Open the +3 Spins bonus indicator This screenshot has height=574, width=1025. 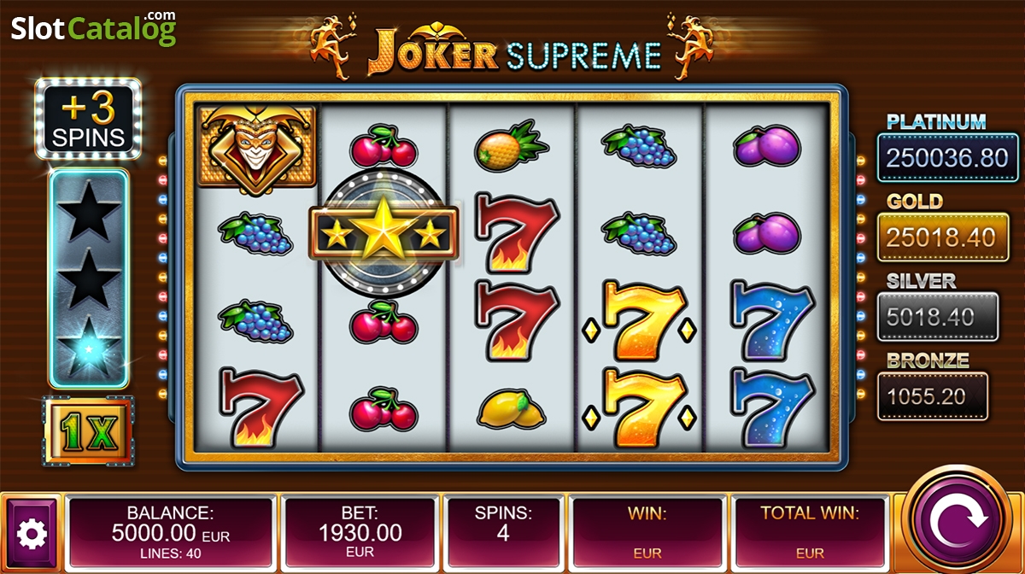(88, 120)
